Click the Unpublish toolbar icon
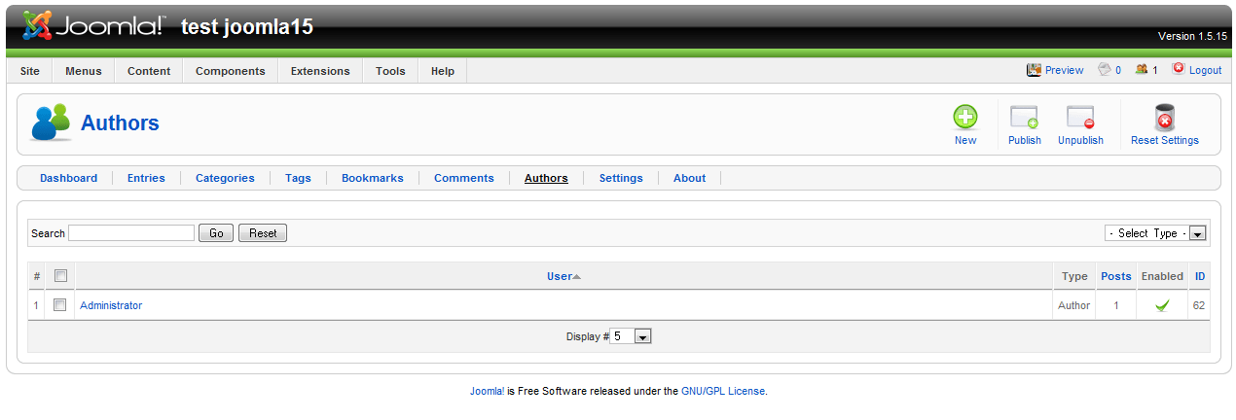1236x420 pixels. click(1080, 118)
